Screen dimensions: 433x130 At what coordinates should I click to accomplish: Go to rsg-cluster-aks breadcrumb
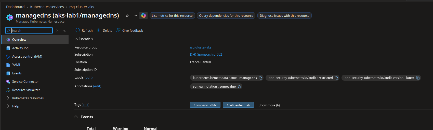(x=82, y=7)
